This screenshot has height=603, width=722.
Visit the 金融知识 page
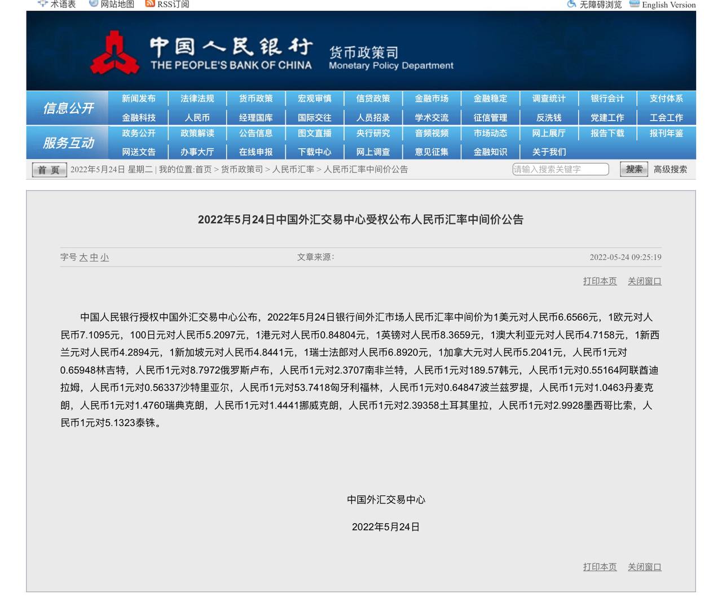click(x=490, y=152)
